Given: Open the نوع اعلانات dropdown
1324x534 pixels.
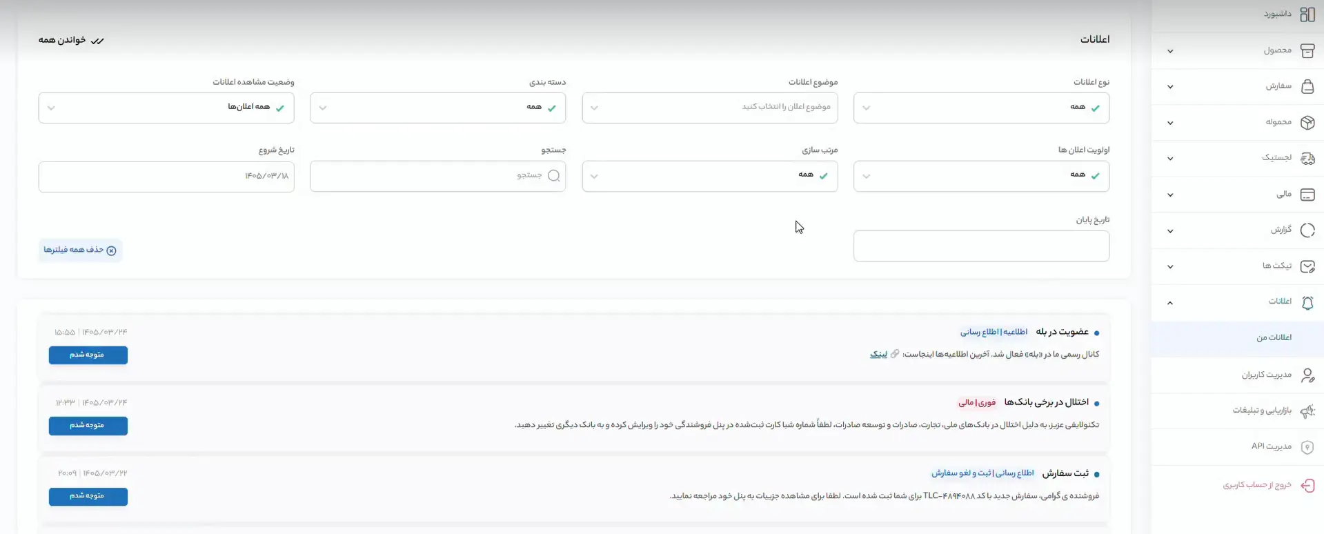Looking at the screenshot, I should tap(981, 108).
